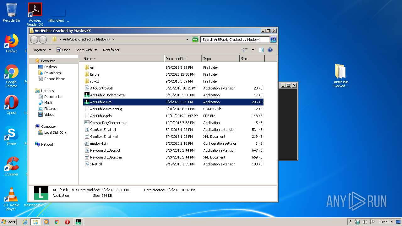Show hidden tray icons arrow
Viewport: 402px width, 226px height.
tap(350, 222)
